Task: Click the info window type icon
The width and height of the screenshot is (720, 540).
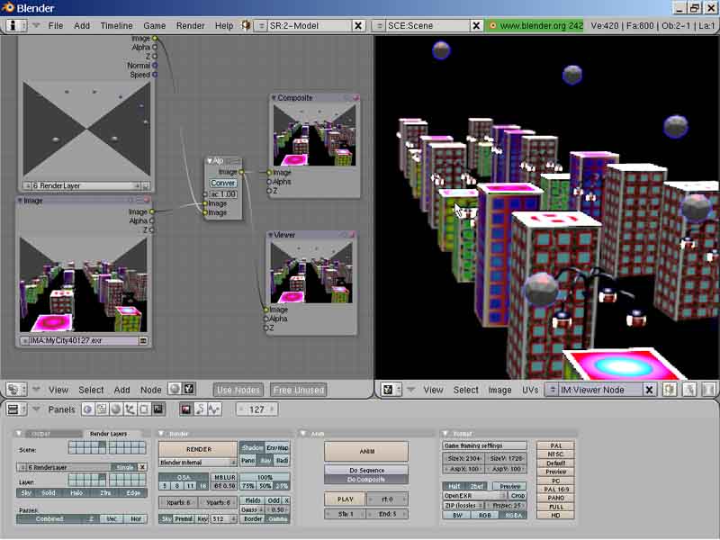Action: click(x=16, y=25)
